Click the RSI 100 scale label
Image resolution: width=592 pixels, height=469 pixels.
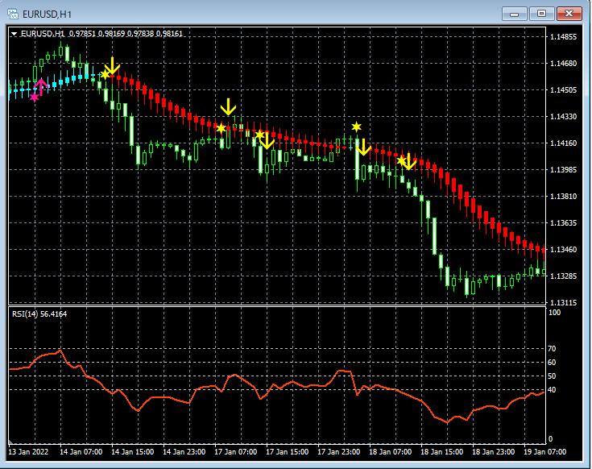(554, 313)
